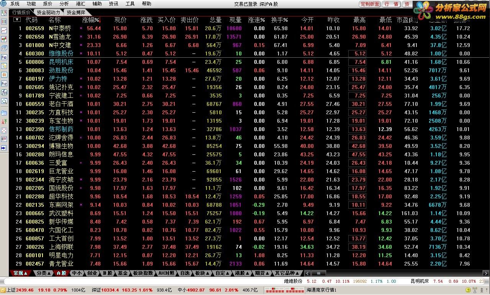Select stock row 002659 N中泰桥

(x=249, y=28)
